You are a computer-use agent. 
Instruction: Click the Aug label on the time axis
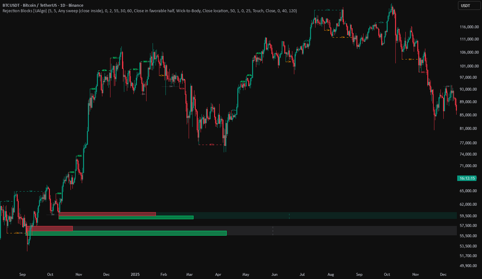331,274
